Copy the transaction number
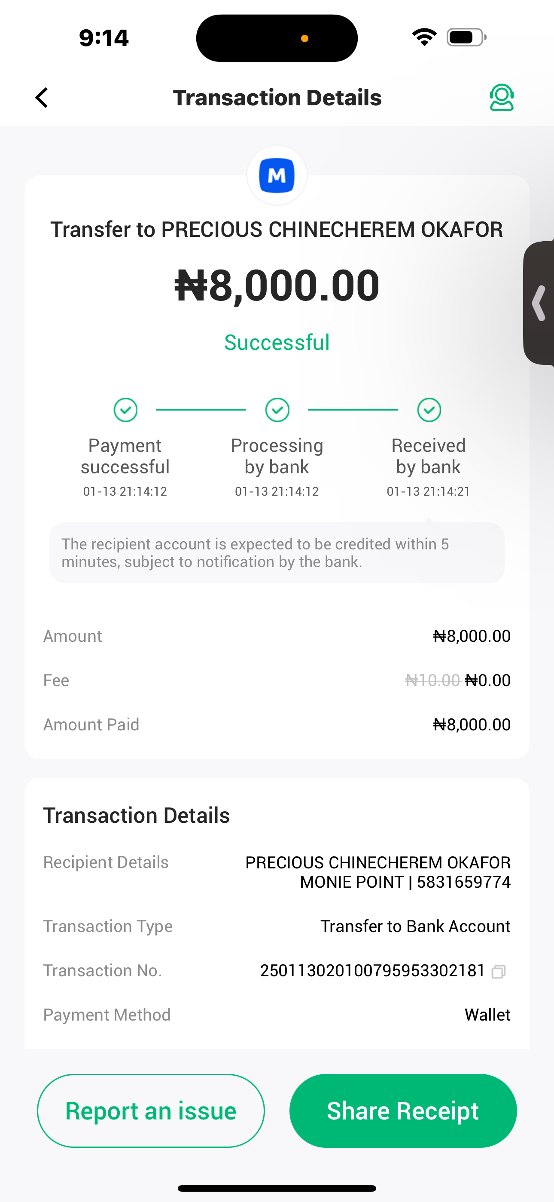This screenshot has height=1202, width=554. [x=499, y=972]
